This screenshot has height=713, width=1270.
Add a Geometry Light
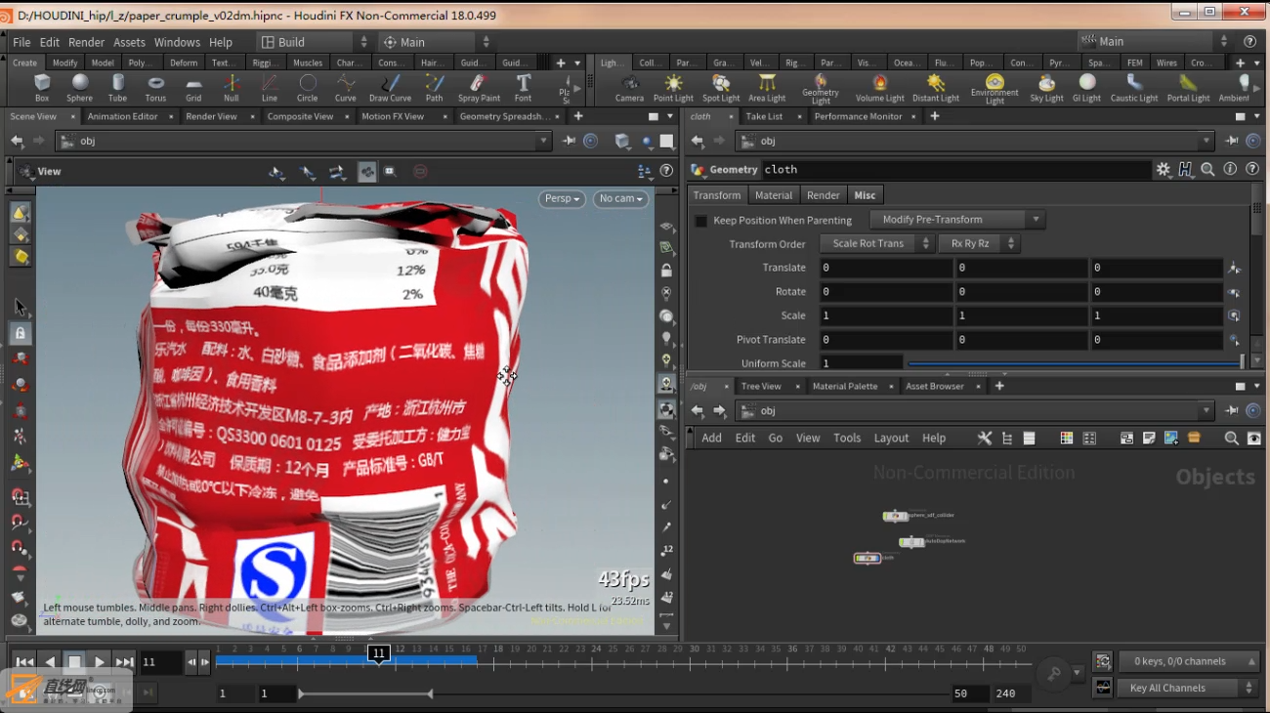pos(821,89)
